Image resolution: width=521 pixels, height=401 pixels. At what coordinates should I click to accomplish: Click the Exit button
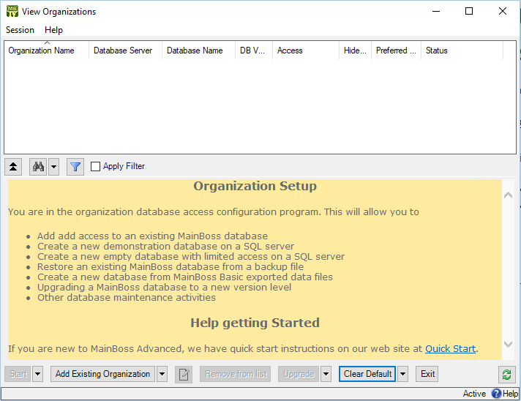coord(427,374)
